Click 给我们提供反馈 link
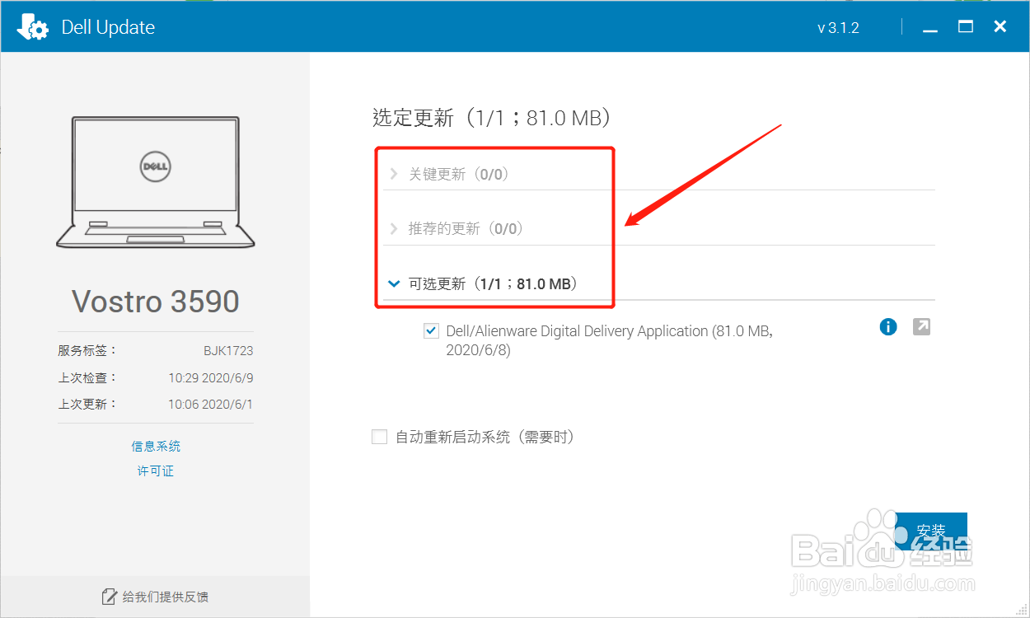1030x618 pixels. [x=165, y=597]
